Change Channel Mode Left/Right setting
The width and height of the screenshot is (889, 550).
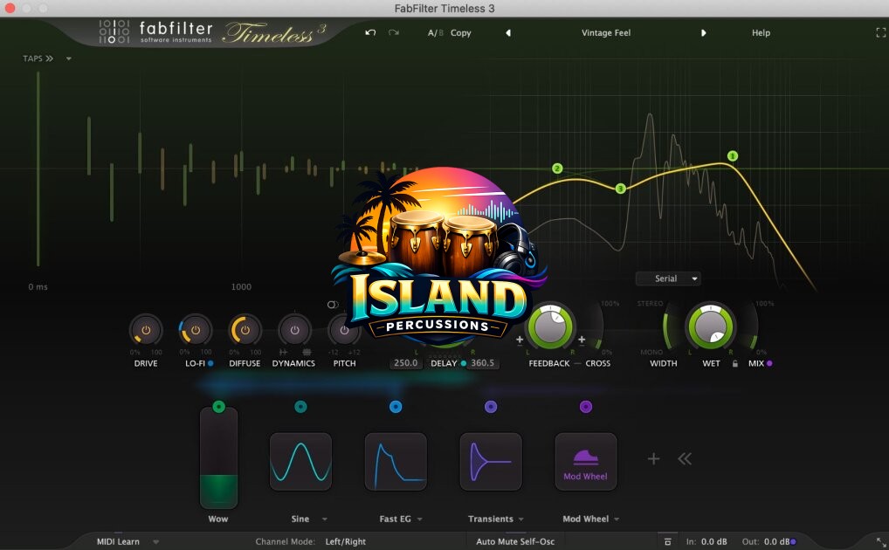(x=345, y=541)
